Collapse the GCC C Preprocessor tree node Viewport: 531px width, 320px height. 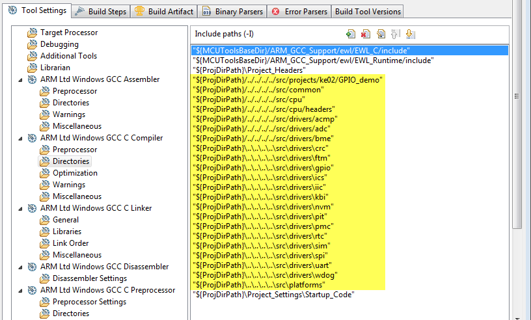pos(20,291)
